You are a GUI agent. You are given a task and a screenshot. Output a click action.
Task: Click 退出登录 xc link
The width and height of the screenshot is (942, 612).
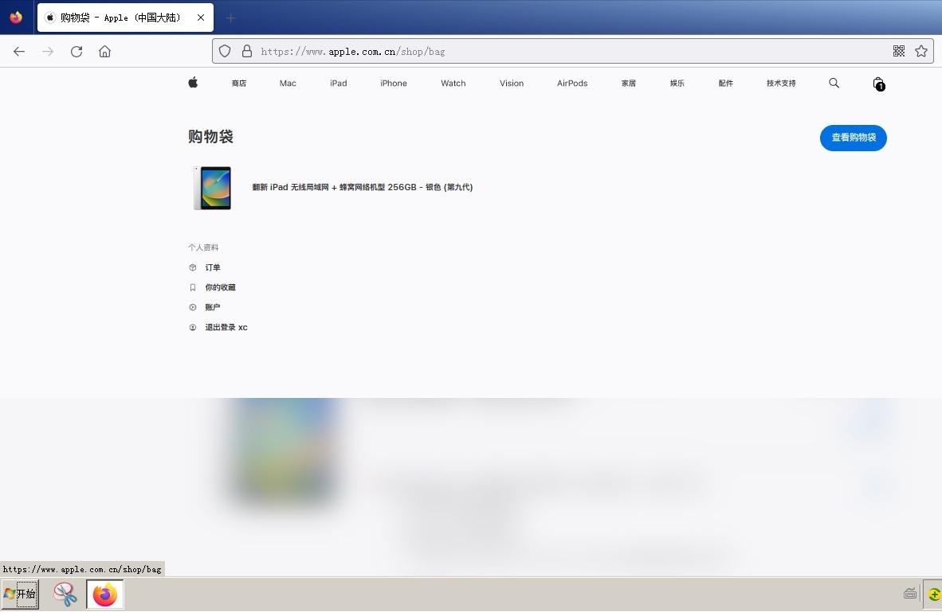pos(226,328)
